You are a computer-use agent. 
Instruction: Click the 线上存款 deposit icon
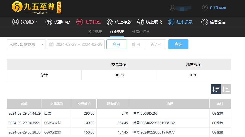point(110,22)
